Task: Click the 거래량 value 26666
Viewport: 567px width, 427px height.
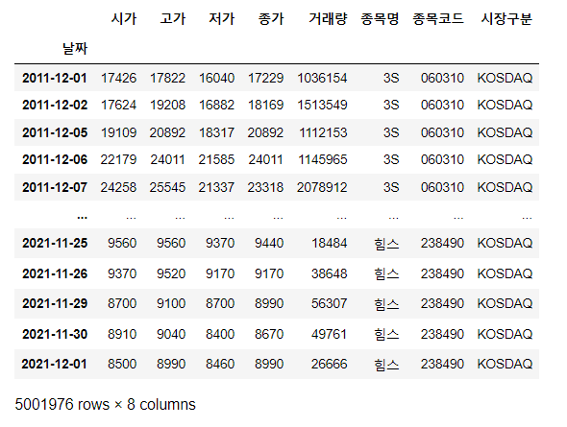Action: (330, 364)
